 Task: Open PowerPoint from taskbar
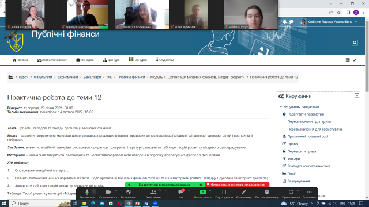point(137,203)
